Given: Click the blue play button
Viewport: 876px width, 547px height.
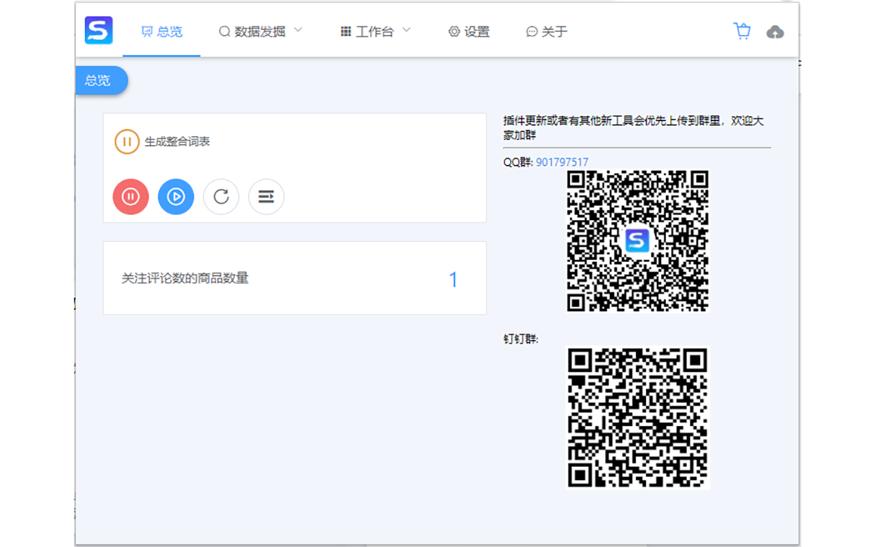Looking at the screenshot, I should point(176,197).
